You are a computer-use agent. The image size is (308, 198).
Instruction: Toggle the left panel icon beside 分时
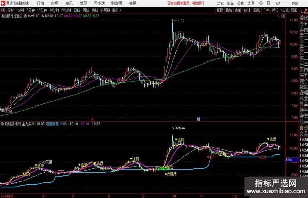(3, 10)
